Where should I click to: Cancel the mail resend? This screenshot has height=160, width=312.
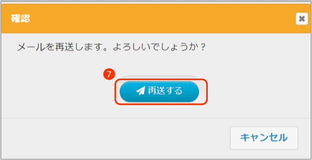[x=264, y=138]
